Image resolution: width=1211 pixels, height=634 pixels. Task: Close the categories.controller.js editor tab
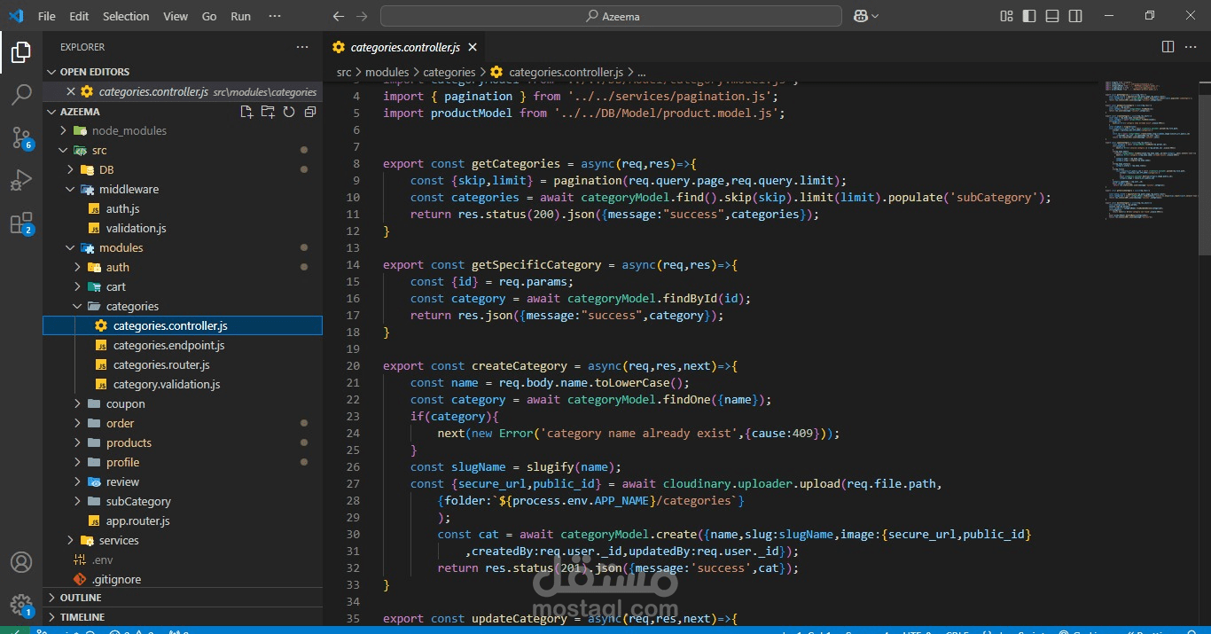tap(473, 47)
